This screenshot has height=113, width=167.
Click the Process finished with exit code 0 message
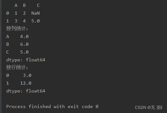(52, 106)
